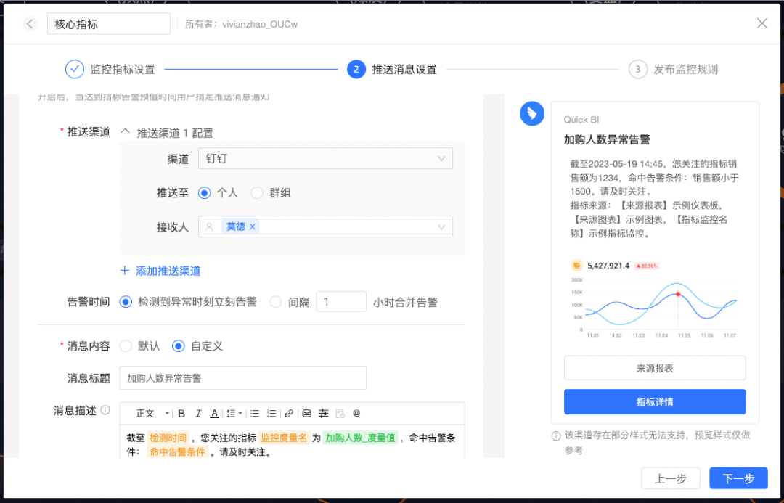Screen dimensions: 784x503
Task: Collapse the 推送渠道 1 配置 section
Action: (126, 132)
